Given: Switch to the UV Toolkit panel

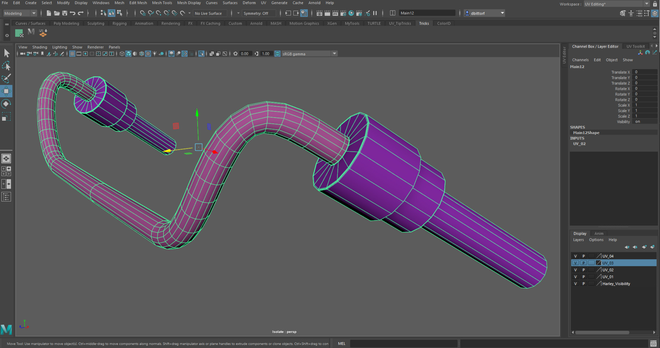Looking at the screenshot, I should 635,46.
